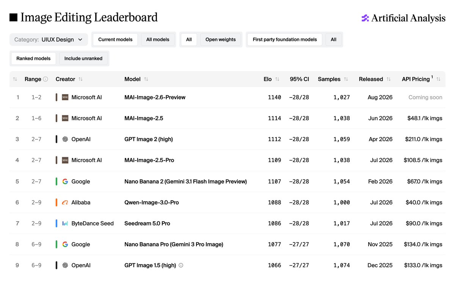
Task: Open the Qwen-Image-3.0-Pro model link
Action: tap(152, 202)
